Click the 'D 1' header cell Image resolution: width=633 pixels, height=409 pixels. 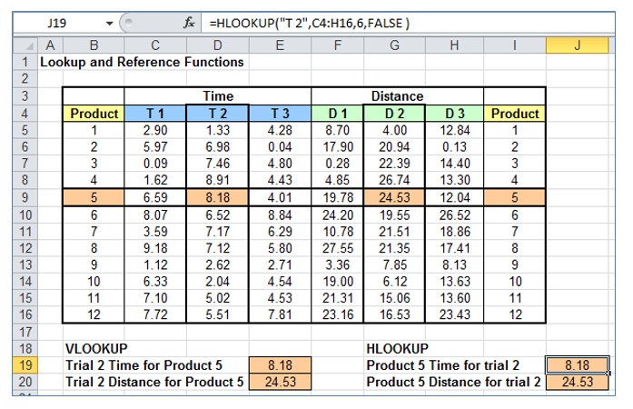[338, 114]
